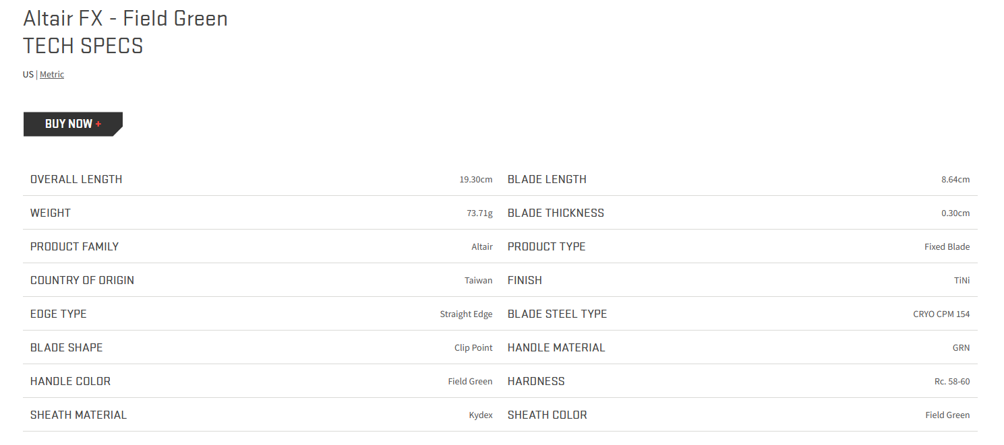
Task: Click the red plus icon on BUY NOW
Action: coord(98,124)
